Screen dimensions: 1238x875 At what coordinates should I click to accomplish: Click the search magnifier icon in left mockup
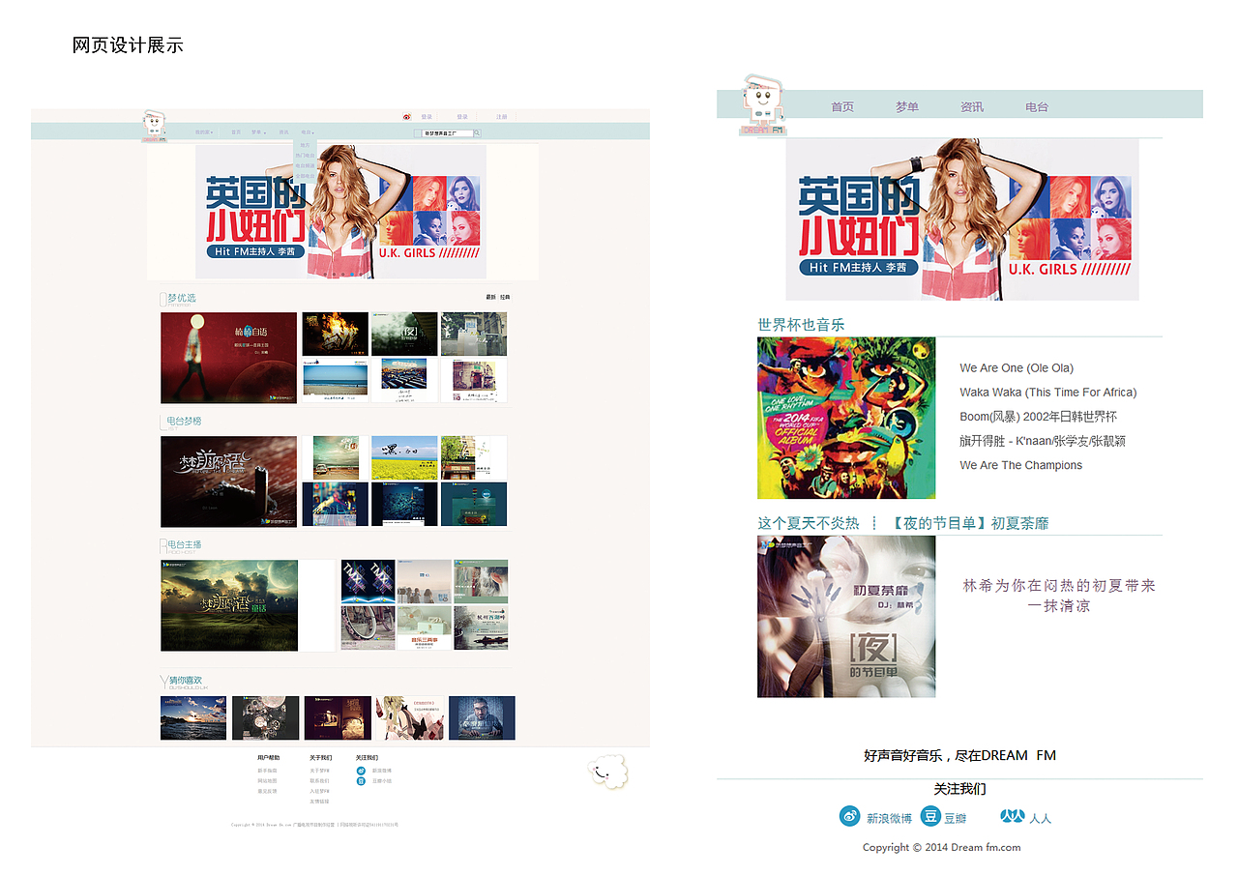pos(477,132)
